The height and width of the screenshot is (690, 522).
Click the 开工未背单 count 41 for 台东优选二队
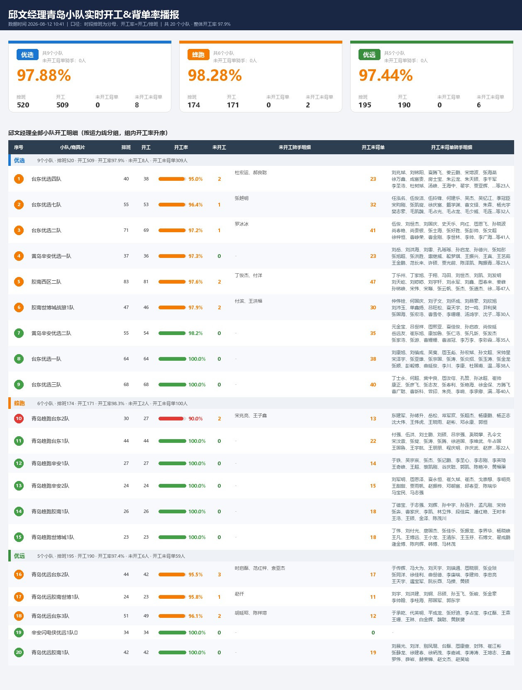coord(373,231)
